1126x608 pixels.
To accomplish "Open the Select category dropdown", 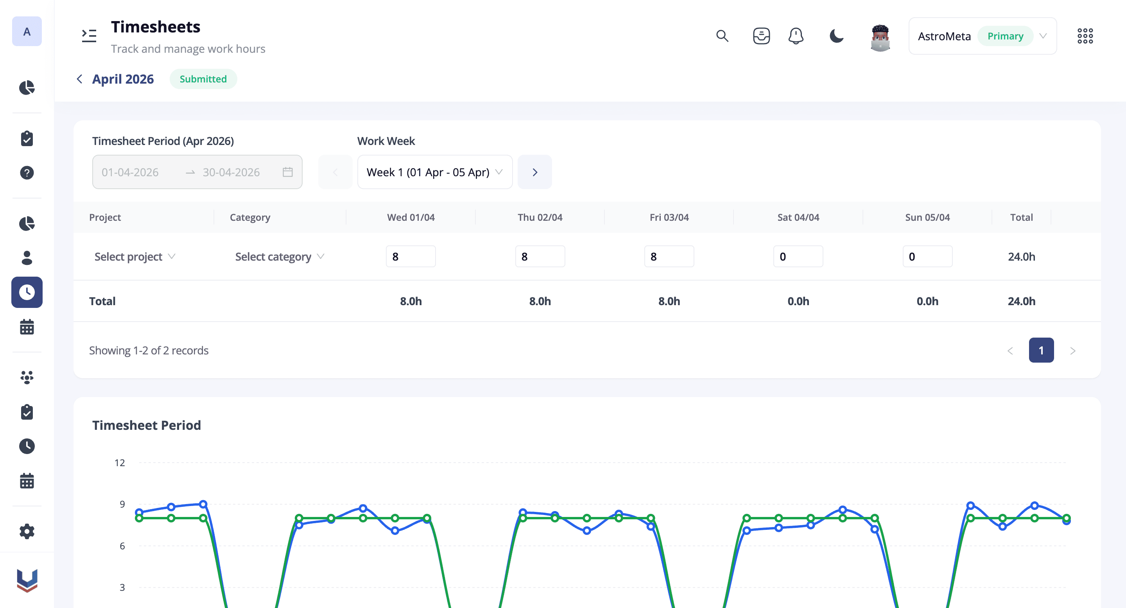I will (280, 257).
